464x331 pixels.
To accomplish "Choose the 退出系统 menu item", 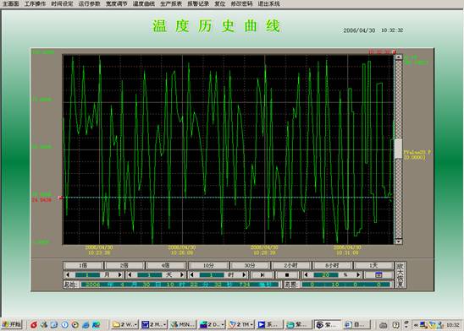I will point(269,4).
